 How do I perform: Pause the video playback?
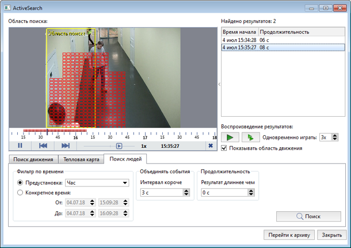click(20, 146)
